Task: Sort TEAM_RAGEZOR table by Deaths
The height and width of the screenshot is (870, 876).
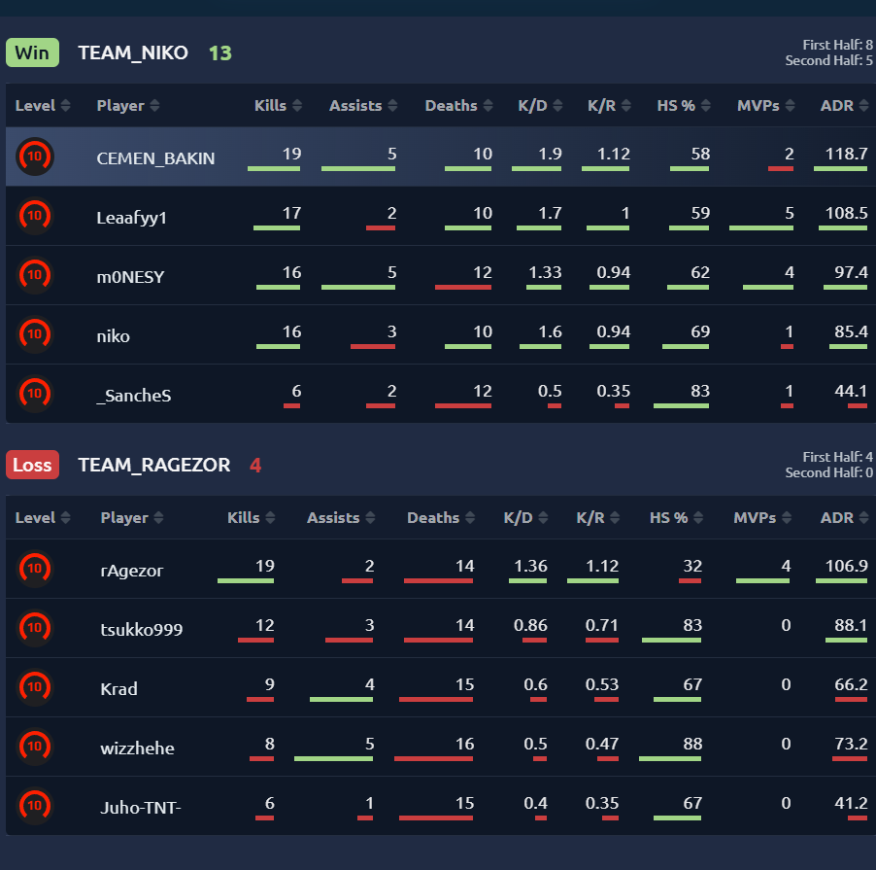Action: point(441,518)
